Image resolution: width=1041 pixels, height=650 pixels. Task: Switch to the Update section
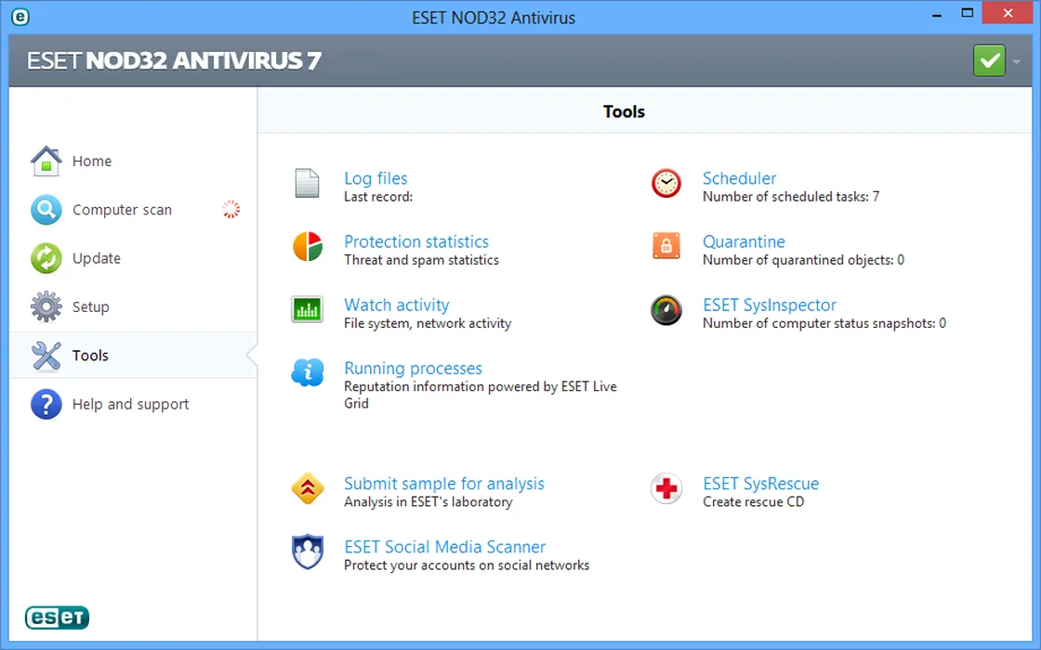97,259
